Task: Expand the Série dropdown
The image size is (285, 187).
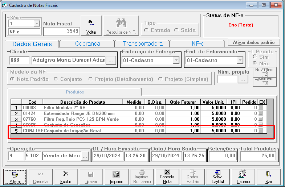Action: [37, 24]
